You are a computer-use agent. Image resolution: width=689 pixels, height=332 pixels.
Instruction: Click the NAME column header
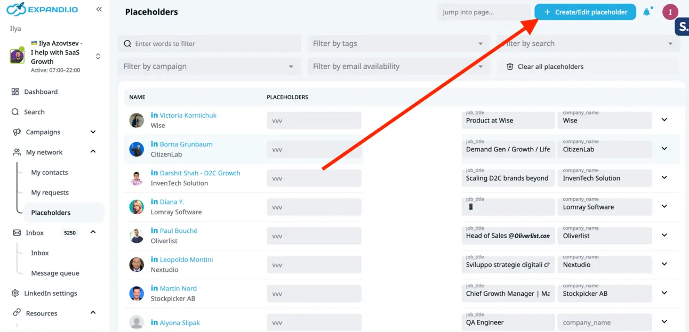137,98
